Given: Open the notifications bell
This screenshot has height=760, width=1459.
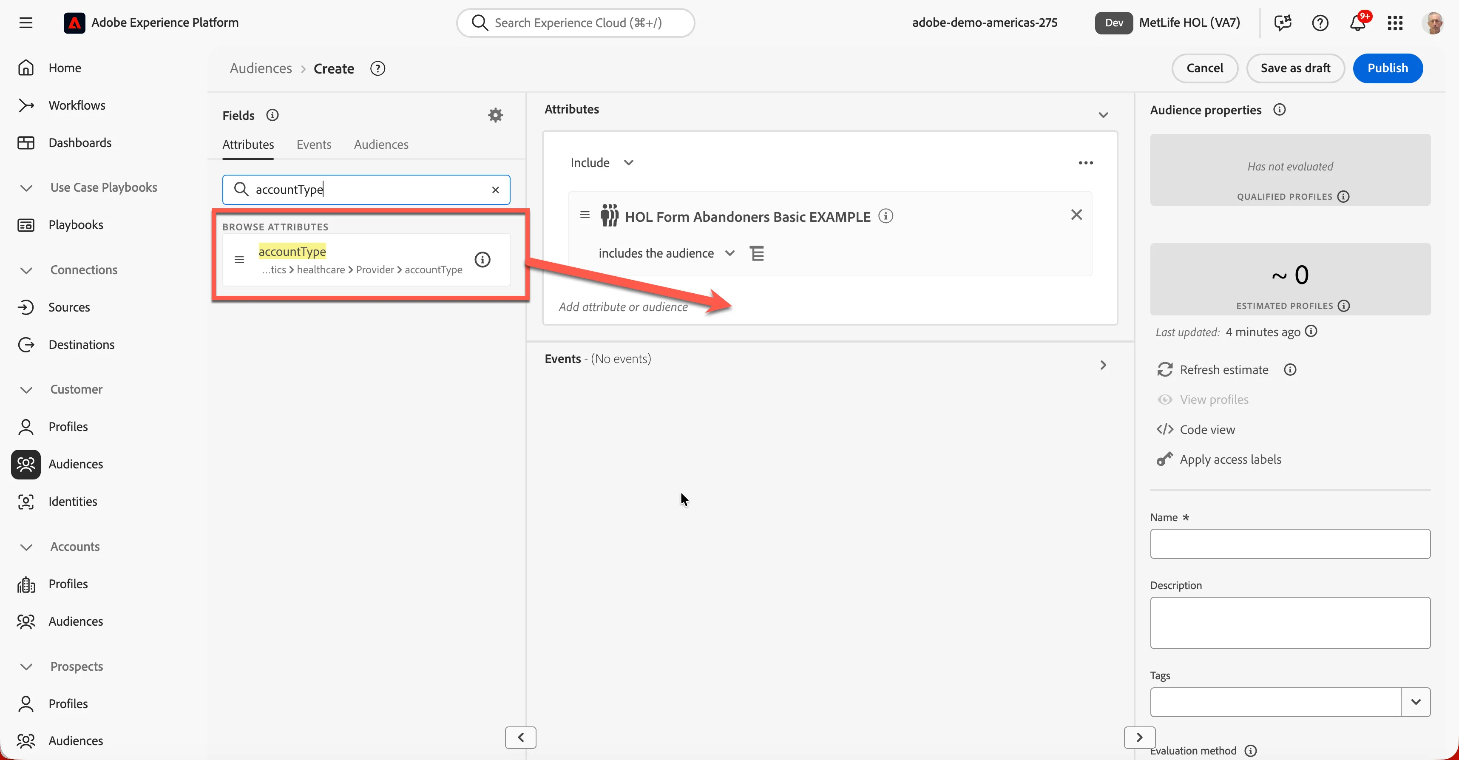Looking at the screenshot, I should point(1358,23).
